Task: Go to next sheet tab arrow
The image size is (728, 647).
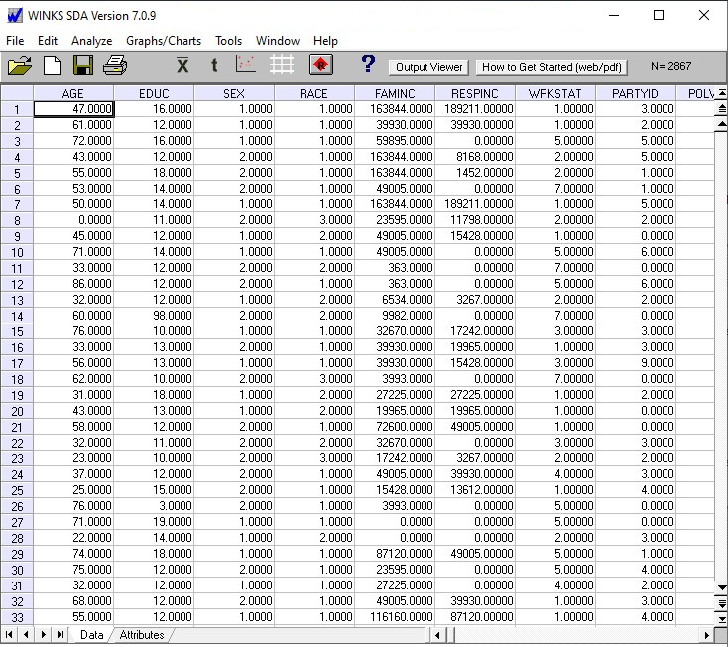Action: point(44,634)
